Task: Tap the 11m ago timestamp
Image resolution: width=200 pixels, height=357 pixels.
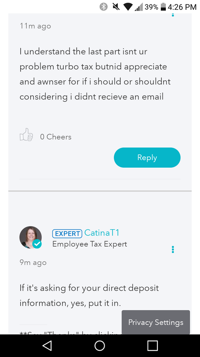Action: tap(35, 26)
